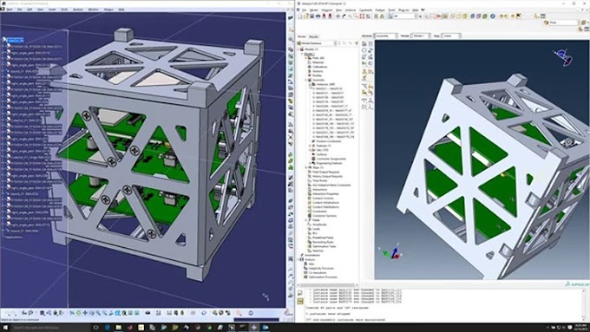Select the Rotate View tool in Abaqus
The height and width of the screenshot is (332, 590).
pyautogui.click(x=344, y=16)
